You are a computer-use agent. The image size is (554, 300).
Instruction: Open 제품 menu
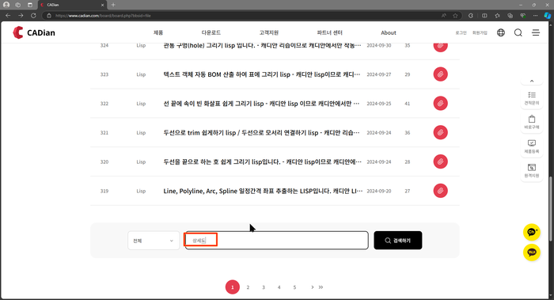click(x=158, y=32)
